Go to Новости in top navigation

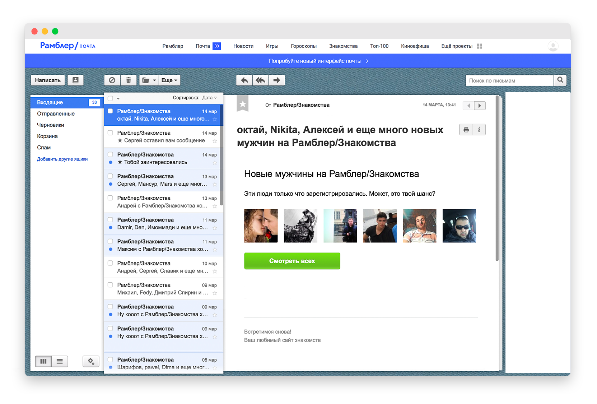click(243, 46)
